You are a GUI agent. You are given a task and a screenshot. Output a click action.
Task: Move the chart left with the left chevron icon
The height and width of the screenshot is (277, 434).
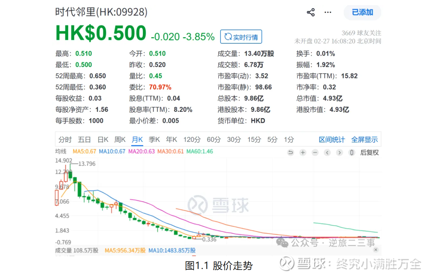coord(327,153)
